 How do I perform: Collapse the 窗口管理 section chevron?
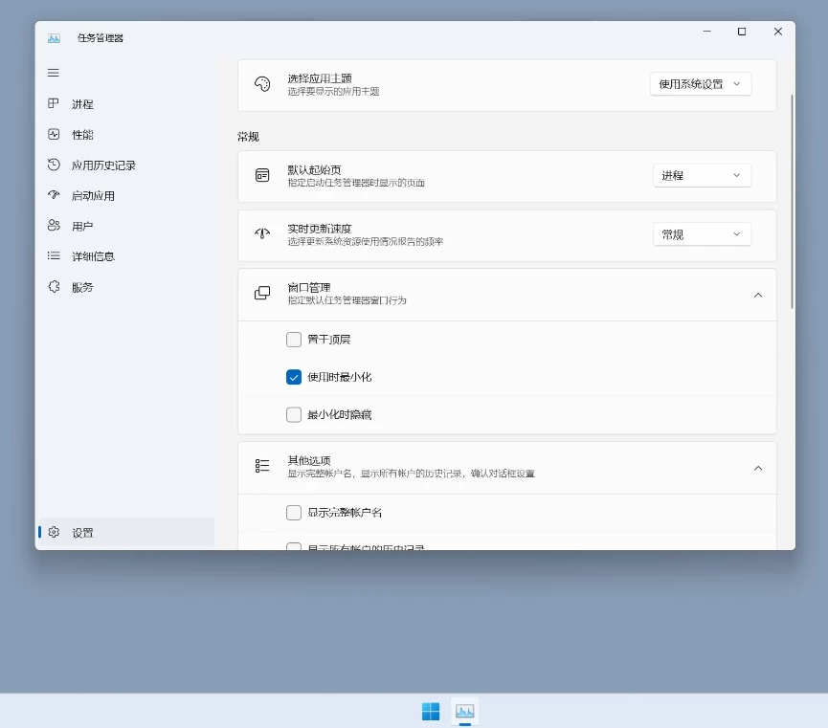(758, 295)
